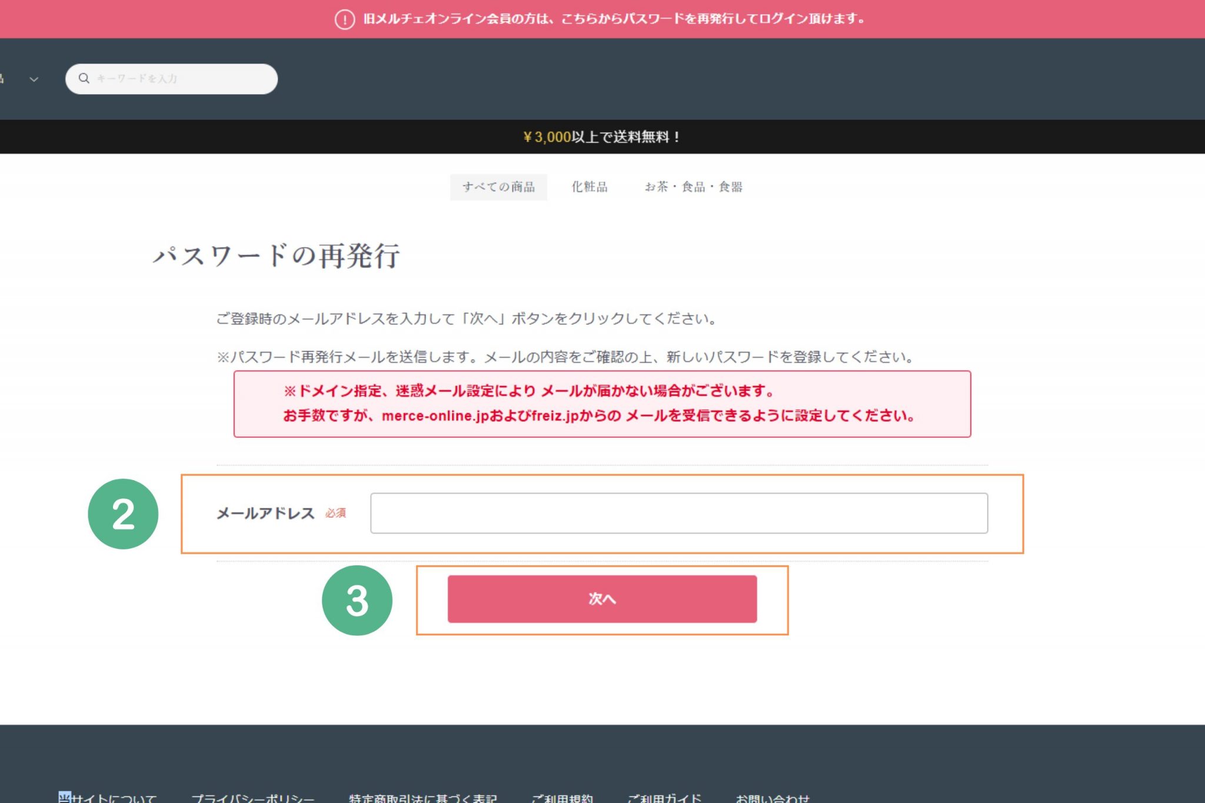Open the プライバシーポリシー footer link
Screen dimensions: 1205x803
click(253, 798)
